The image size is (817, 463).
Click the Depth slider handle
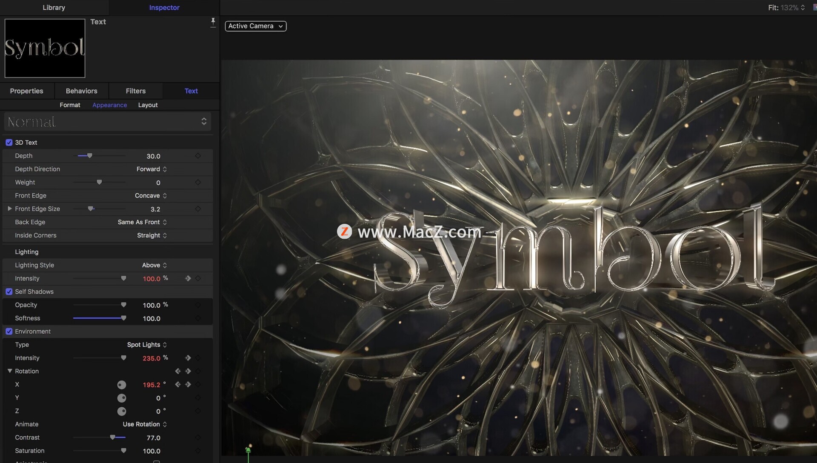[x=89, y=156]
